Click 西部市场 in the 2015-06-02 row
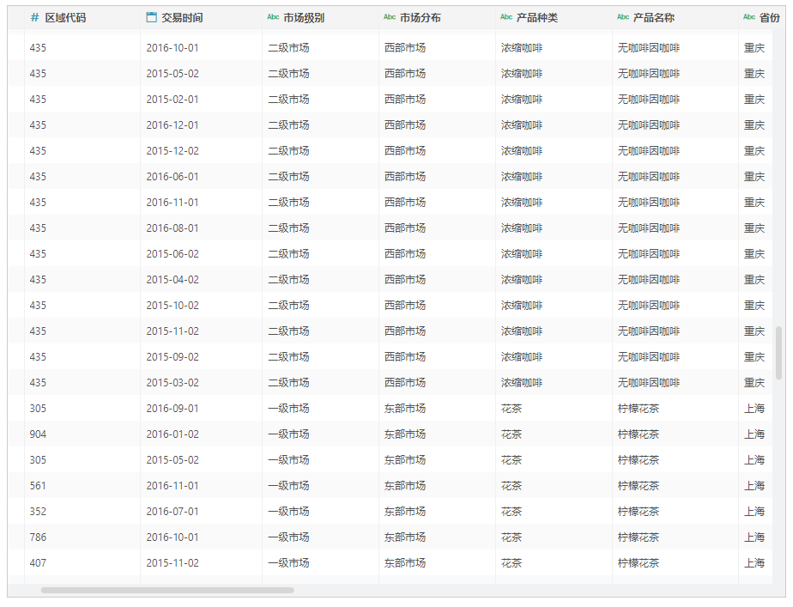Viewport: 793px width, 607px height. [x=404, y=254]
